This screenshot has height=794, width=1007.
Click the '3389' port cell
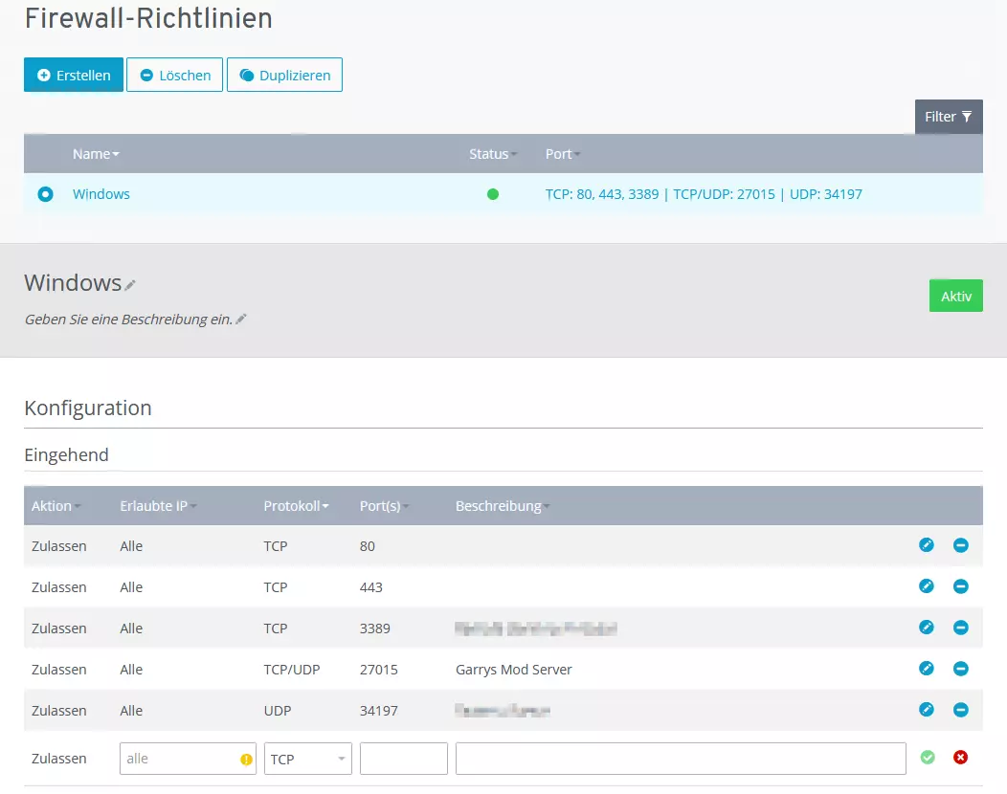click(x=374, y=629)
